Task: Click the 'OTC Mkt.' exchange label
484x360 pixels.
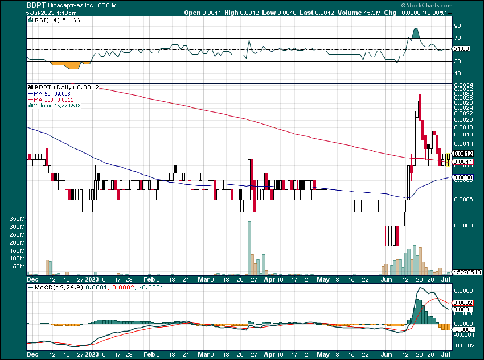Action: [x=110, y=6]
